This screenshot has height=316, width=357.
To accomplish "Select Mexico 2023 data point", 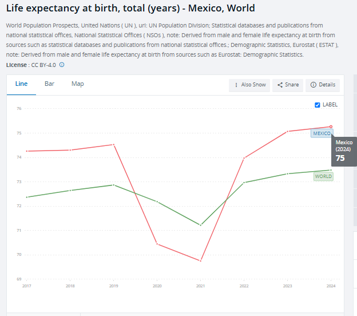I will coord(287,132).
